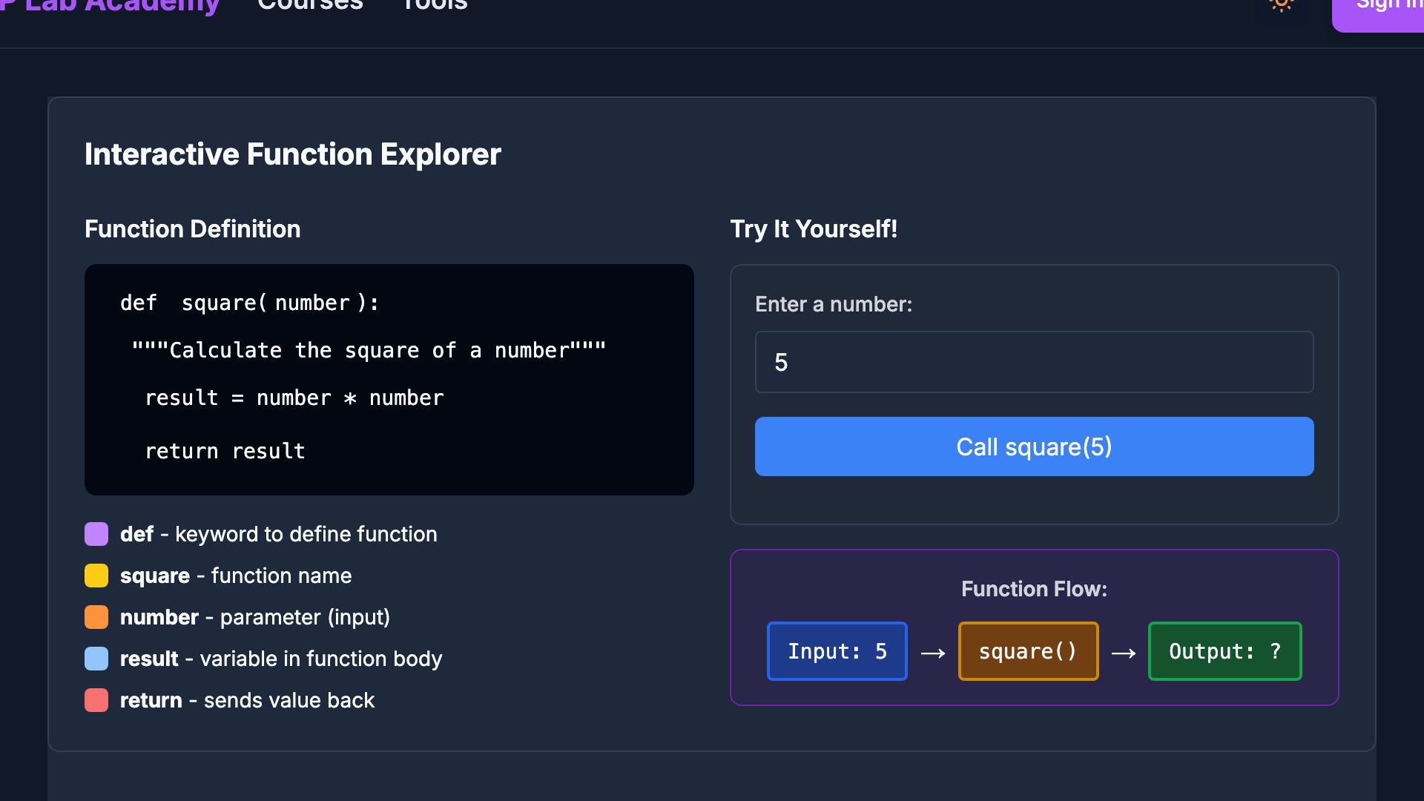The height and width of the screenshot is (801, 1424).
Task: Click the 'Function Flow:' label
Action: click(1034, 589)
